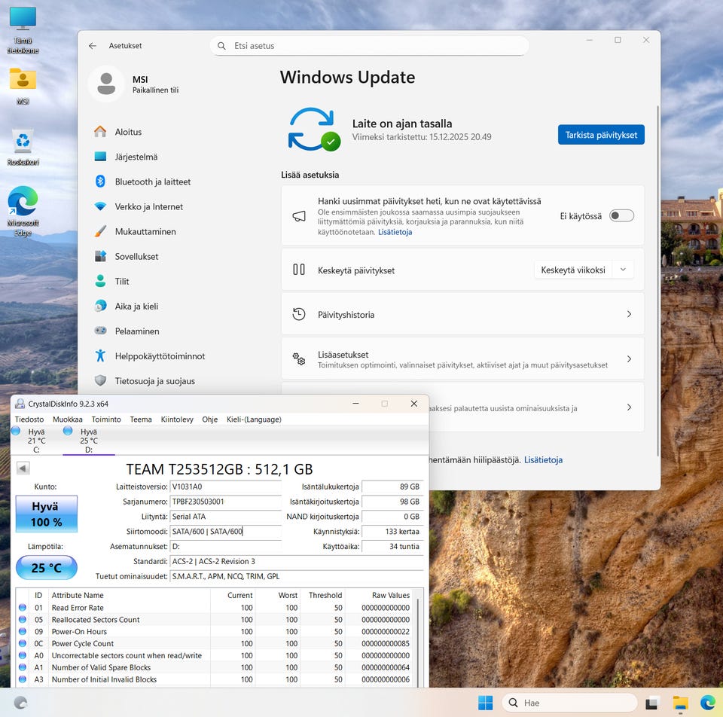
Task: Select Number of Initial Invalid Blocks row
Action: [216, 679]
